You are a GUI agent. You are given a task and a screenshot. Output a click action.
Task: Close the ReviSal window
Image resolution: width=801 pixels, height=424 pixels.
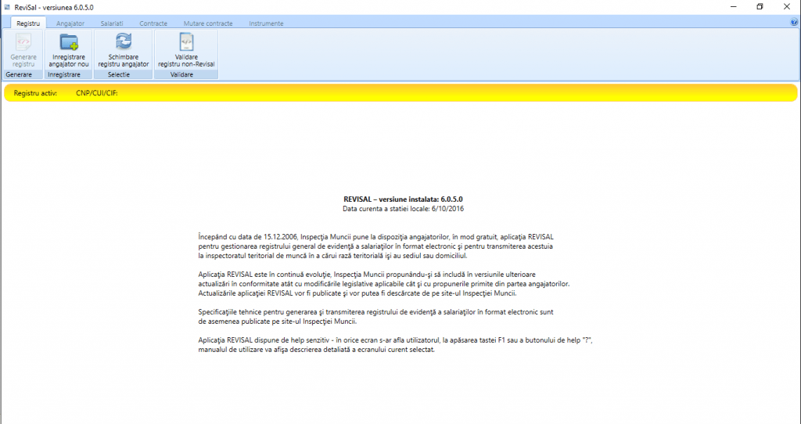point(787,7)
